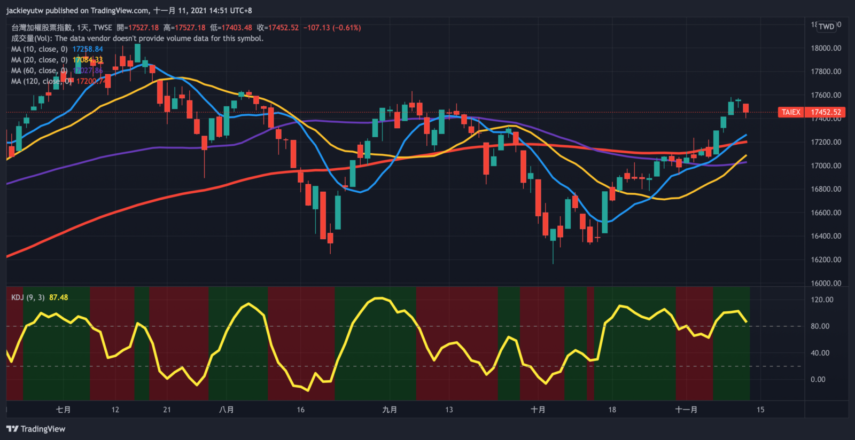Image resolution: width=855 pixels, height=440 pixels.
Task: Click the 十一月 label on time axis
Action: (x=686, y=410)
